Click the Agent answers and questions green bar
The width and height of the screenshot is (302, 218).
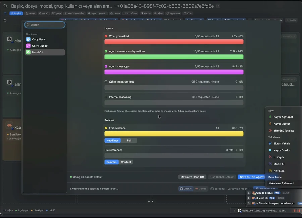pyautogui.click(x=174, y=57)
